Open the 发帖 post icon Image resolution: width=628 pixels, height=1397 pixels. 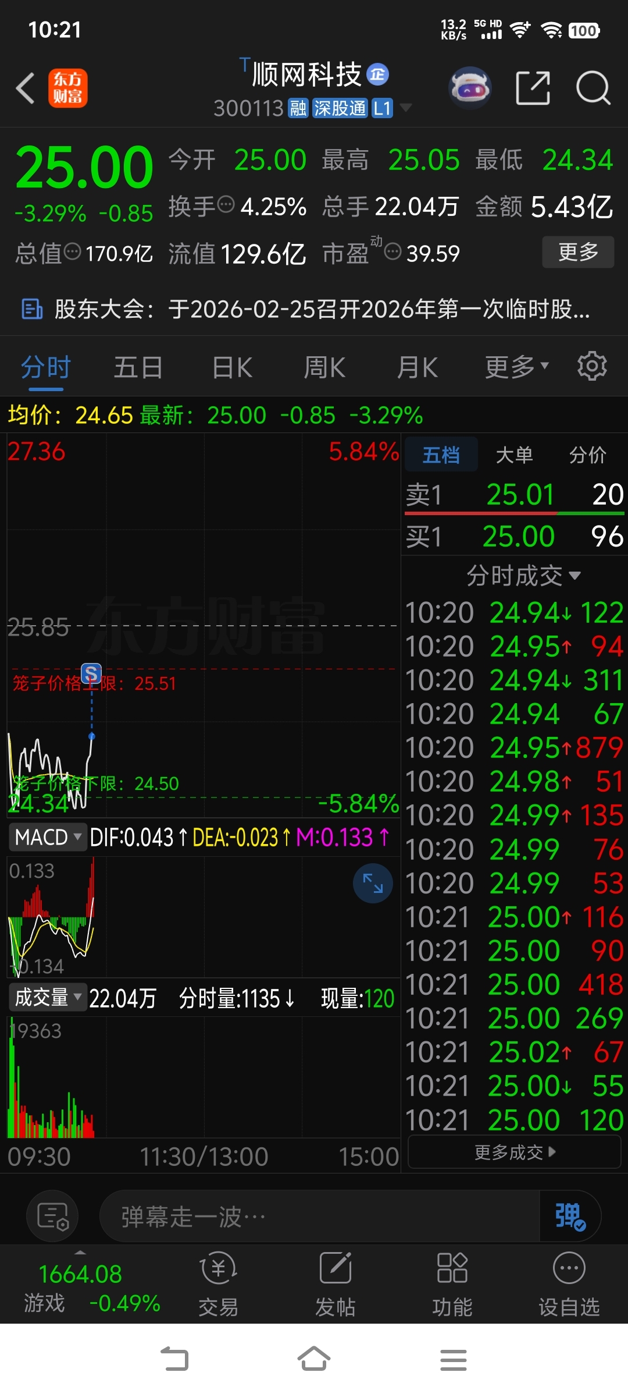[336, 1284]
